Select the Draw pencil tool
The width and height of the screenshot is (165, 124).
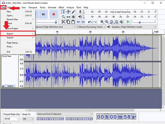(x=73, y=12)
